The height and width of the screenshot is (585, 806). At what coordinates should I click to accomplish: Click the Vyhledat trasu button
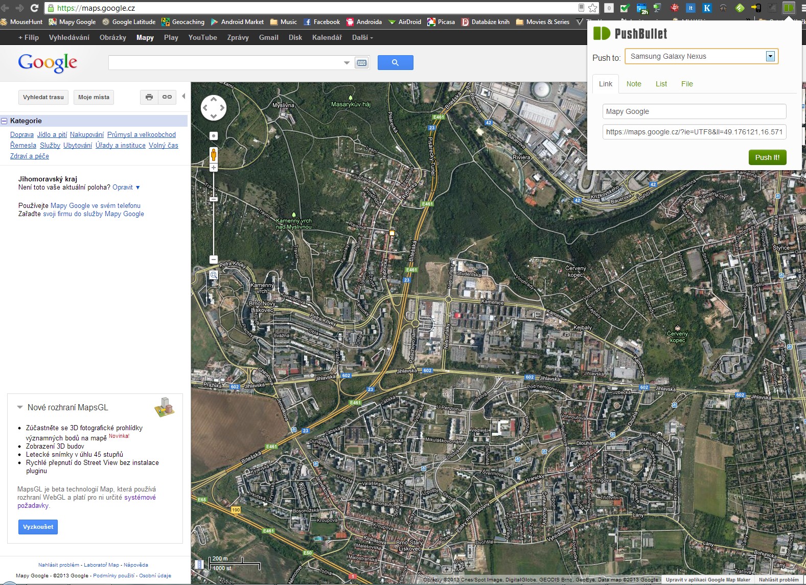[x=43, y=97]
